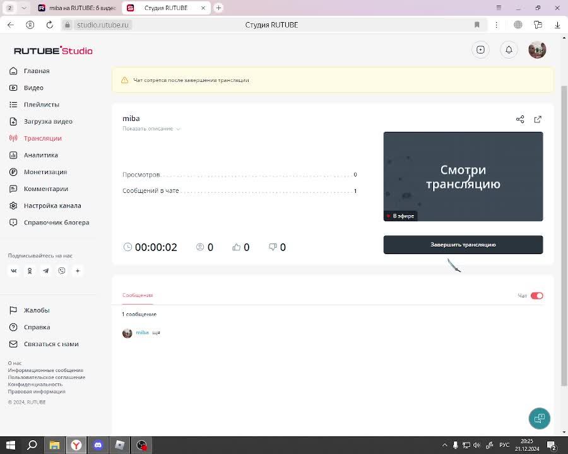
Task: Open a new browser tab
Action: click(x=218, y=8)
